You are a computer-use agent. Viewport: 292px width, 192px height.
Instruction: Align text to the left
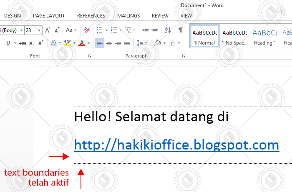point(100,43)
